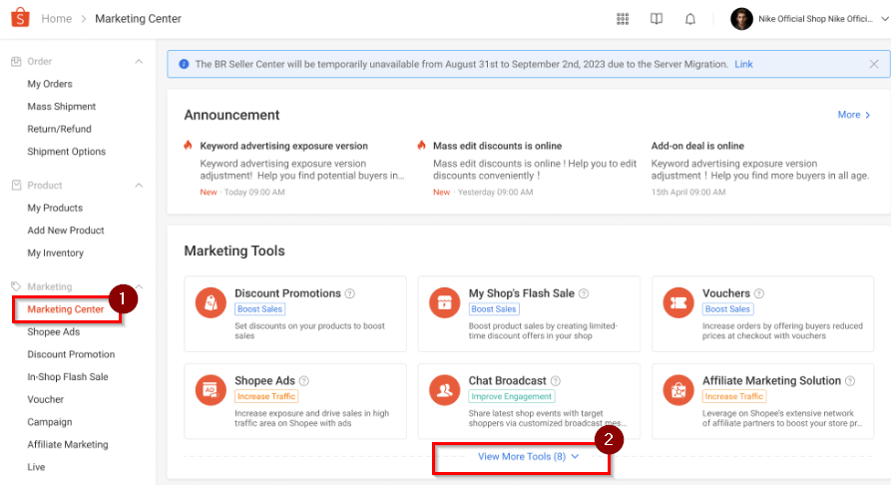Open the apps grid icon

coord(623,19)
